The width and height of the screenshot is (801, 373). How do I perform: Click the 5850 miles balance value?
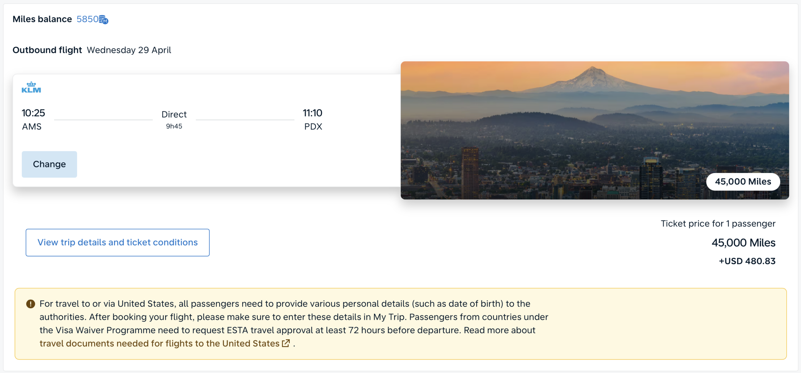pyautogui.click(x=87, y=19)
